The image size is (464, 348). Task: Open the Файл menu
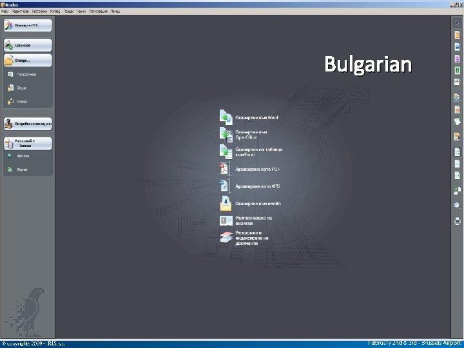tap(5, 11)
